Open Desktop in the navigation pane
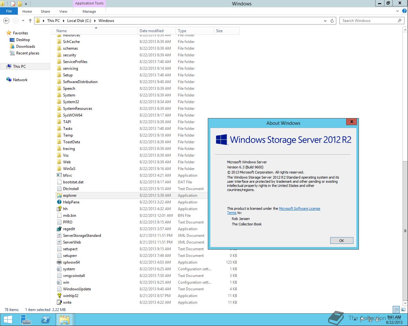408x326 pixels. (23, 40)
